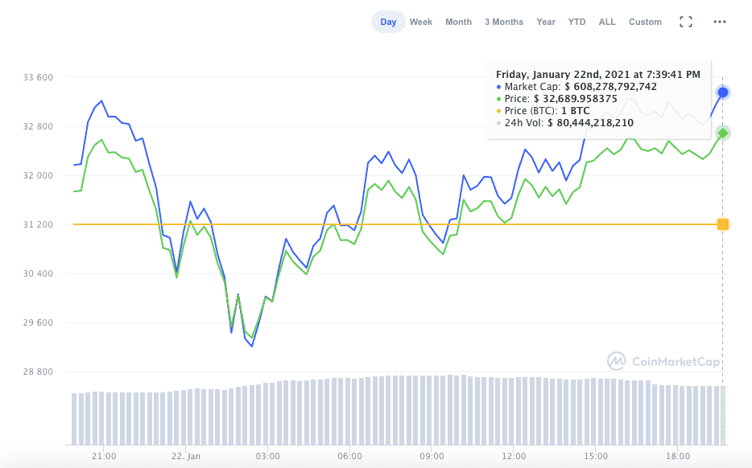Select the Year time range
Screen dimensions: 752x468
pos(546,22)
